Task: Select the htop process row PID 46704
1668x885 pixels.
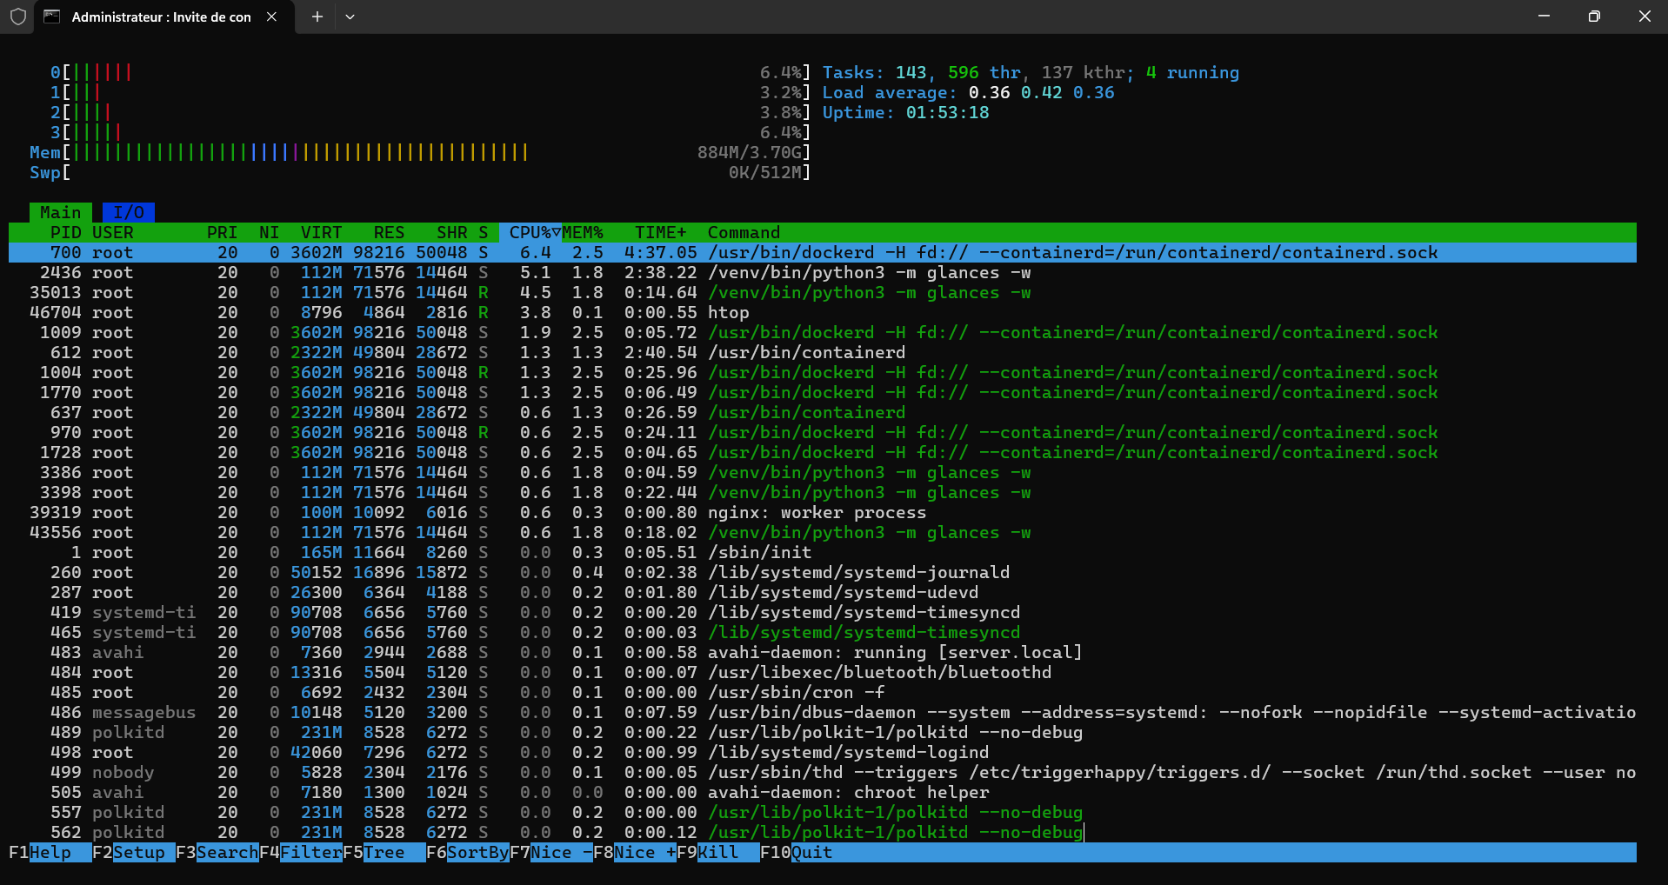Action: pos(823,312)
